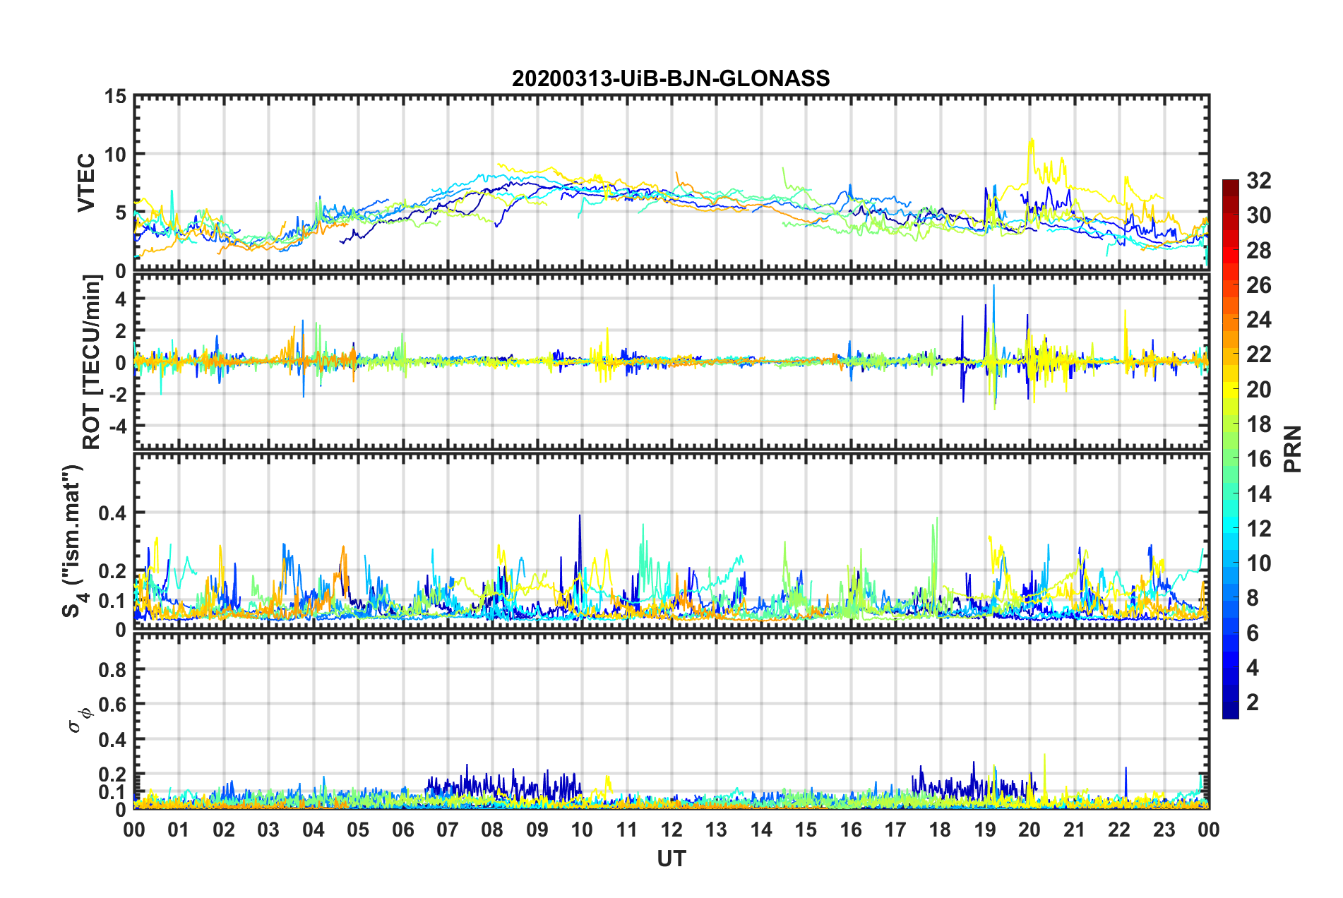The image size is (1343, 898).
Task: Click the ROT tick label -4
Action: click(117, 426)
